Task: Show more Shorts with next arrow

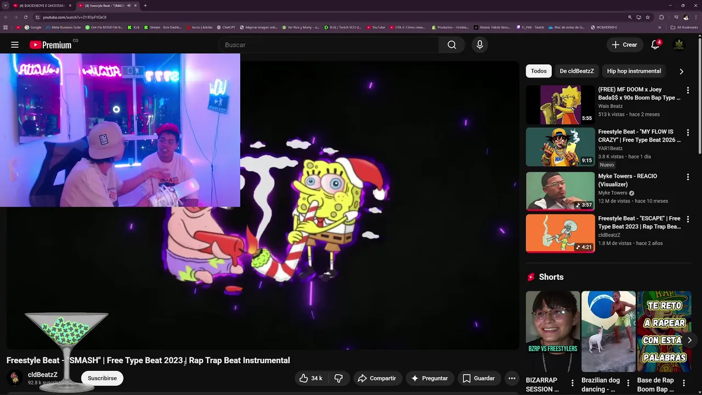Action: [689, 340]
